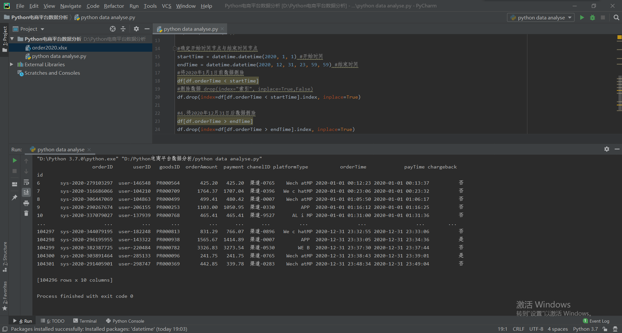Screen dimensions: 622x333
Task: Click the yellow warning marker atop editor stripe
Action: pyautogui.click(x=619, y=38)
